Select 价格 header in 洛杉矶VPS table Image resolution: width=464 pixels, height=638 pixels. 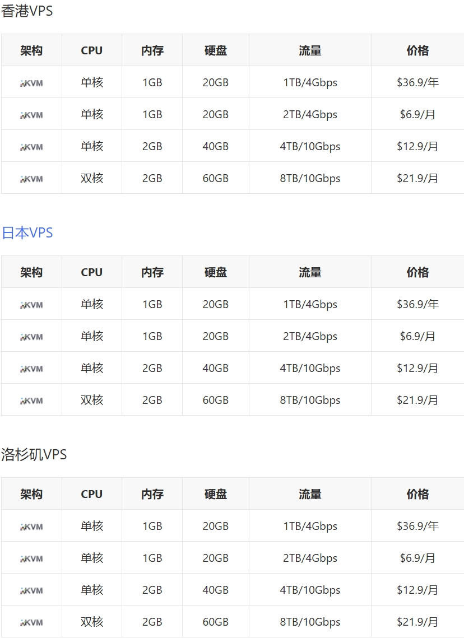coord(417,494)
